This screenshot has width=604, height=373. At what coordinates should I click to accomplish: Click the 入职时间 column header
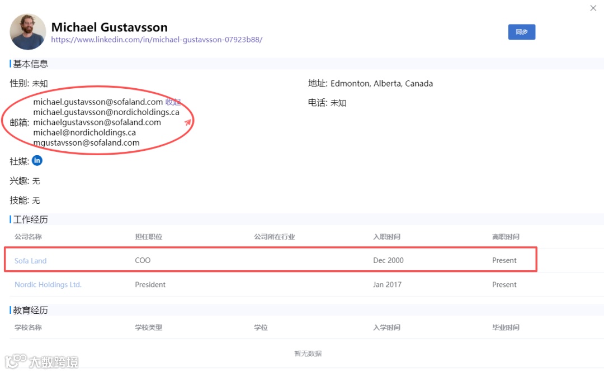click(x=387, y=237)
